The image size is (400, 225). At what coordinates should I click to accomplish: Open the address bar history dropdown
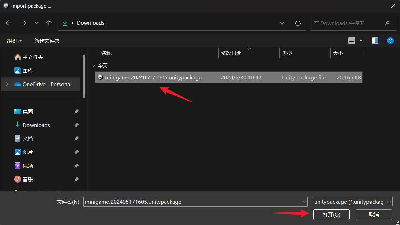pos(282,23)
